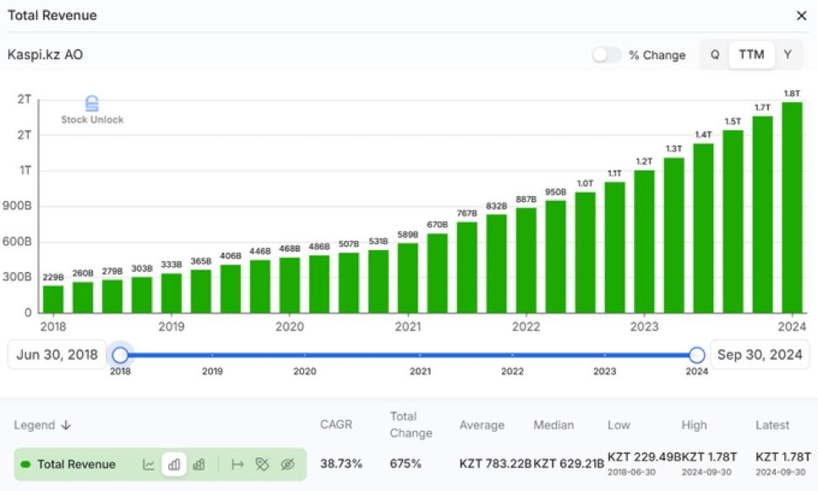Click the Kaspi.kz AO company name
The width and height of the screenshot is (818, 491).
point(46,55)
